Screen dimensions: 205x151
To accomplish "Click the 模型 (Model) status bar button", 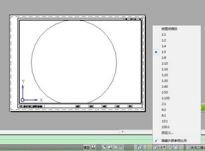I will tap(86, 148).
